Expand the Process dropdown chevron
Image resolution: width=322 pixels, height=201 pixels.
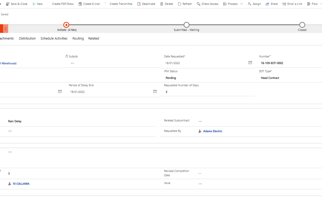pyautogui.click(x=241, y=4)
